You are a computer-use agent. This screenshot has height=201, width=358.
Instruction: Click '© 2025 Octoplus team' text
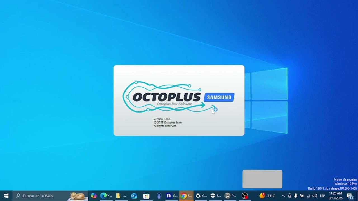(168, 123)
